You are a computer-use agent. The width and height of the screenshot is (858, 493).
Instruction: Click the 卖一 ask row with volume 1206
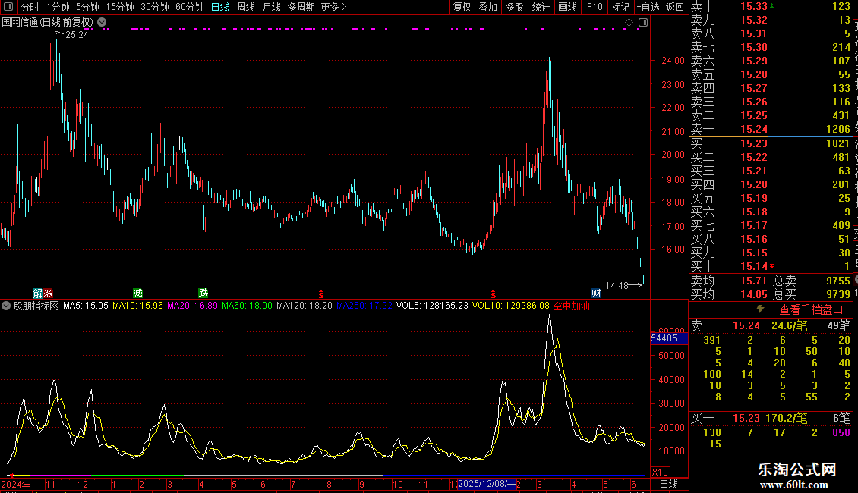pos(771,129)
